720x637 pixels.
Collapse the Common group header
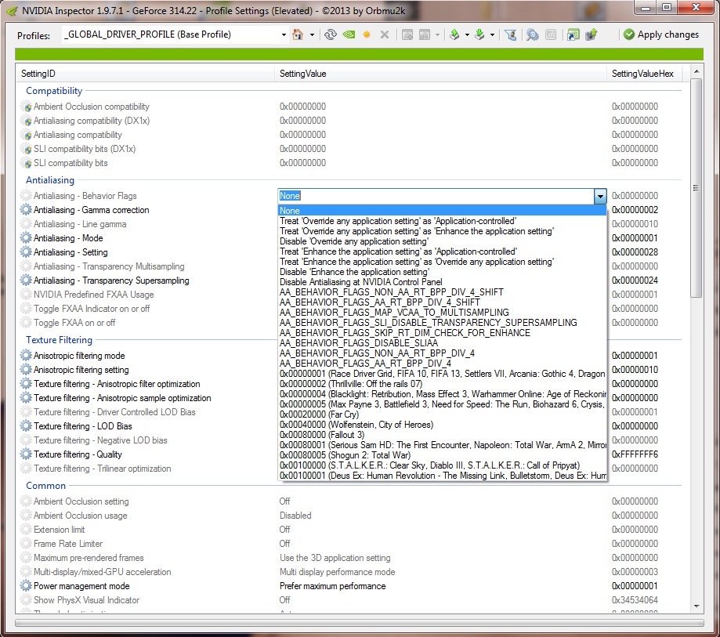pyautogui.click(x=46, y=486)
